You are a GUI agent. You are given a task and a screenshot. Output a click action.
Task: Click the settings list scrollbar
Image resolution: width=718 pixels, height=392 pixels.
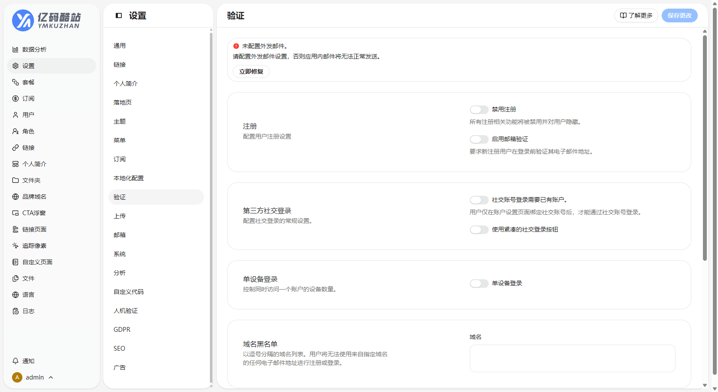pos(211,207)
